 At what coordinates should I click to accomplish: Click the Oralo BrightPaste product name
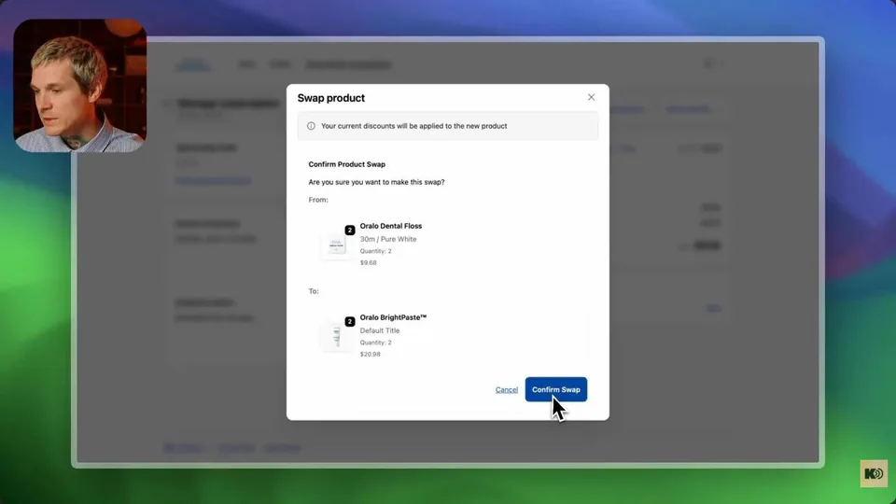393,317
